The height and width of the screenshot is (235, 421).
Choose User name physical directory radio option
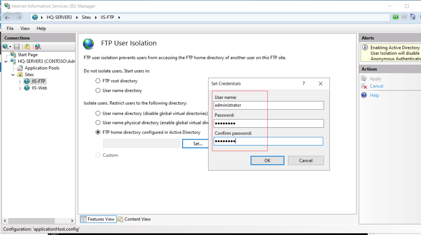98,123
